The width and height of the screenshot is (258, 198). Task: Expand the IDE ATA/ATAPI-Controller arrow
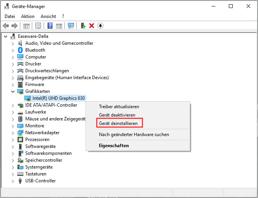click(x=13, y=105)
